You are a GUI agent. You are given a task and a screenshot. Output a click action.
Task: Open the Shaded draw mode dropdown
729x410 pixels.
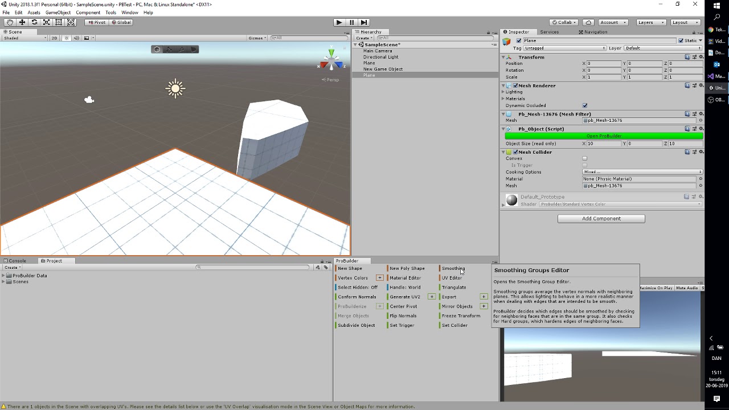24,38
